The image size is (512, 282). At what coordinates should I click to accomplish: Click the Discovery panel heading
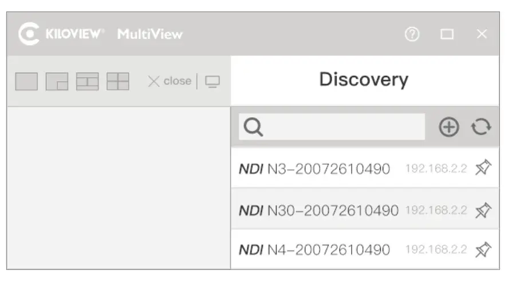[x=364, y=80]
